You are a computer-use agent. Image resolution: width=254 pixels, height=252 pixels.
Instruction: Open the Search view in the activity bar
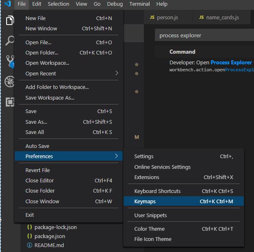click(10, 41)
